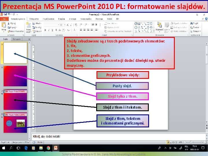Image resolution: width=208 pixels, height=156 pixels.
Task: Toggle align text left
Action: 81,30
